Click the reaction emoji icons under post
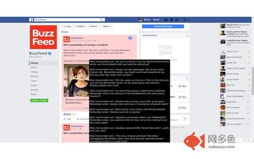 click(x=67, y=114)
